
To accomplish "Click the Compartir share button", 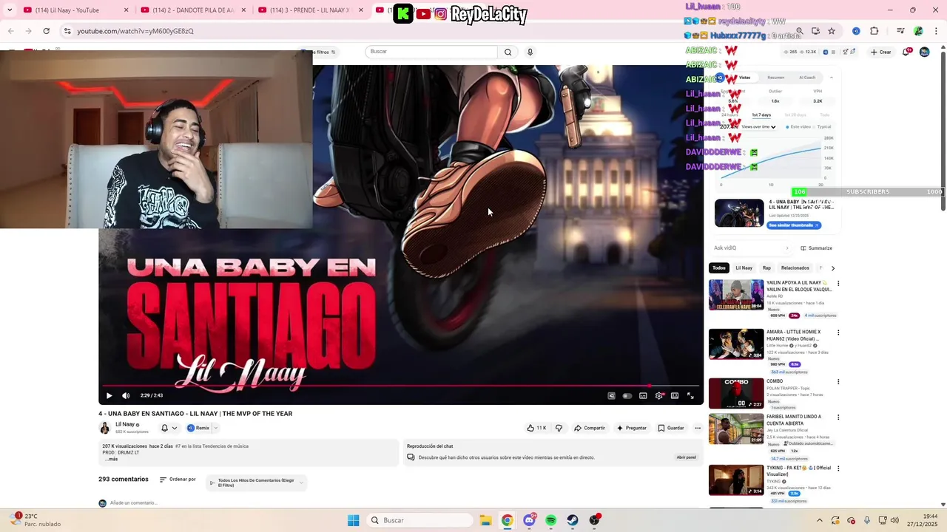I will click(x=590, y=428).
